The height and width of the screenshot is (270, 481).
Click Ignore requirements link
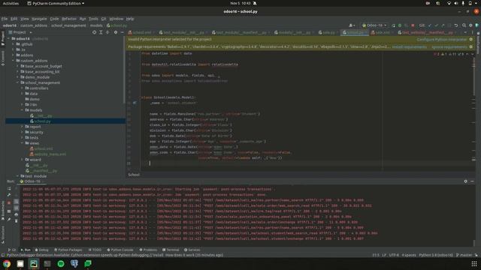click(x=449, y=46)
